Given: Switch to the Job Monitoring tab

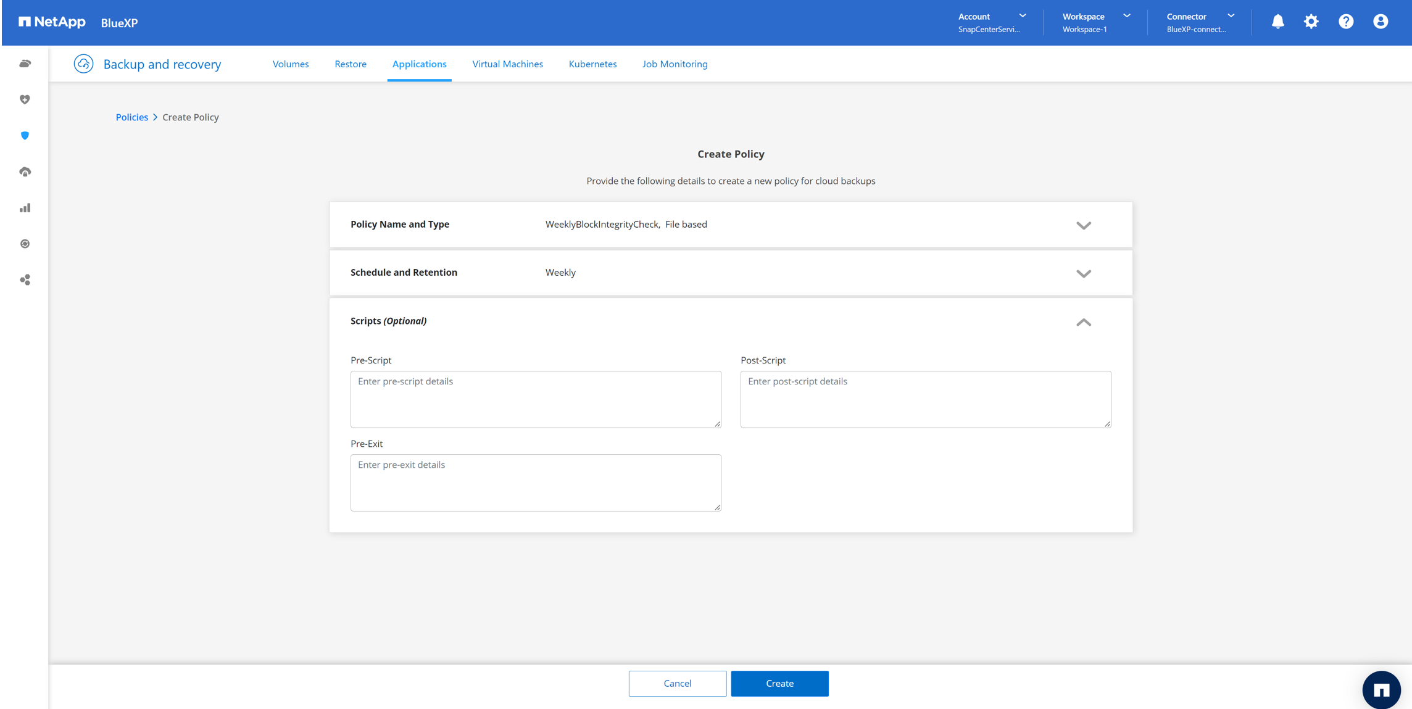Looking at the screenshot, I should (x=675, y=64).
